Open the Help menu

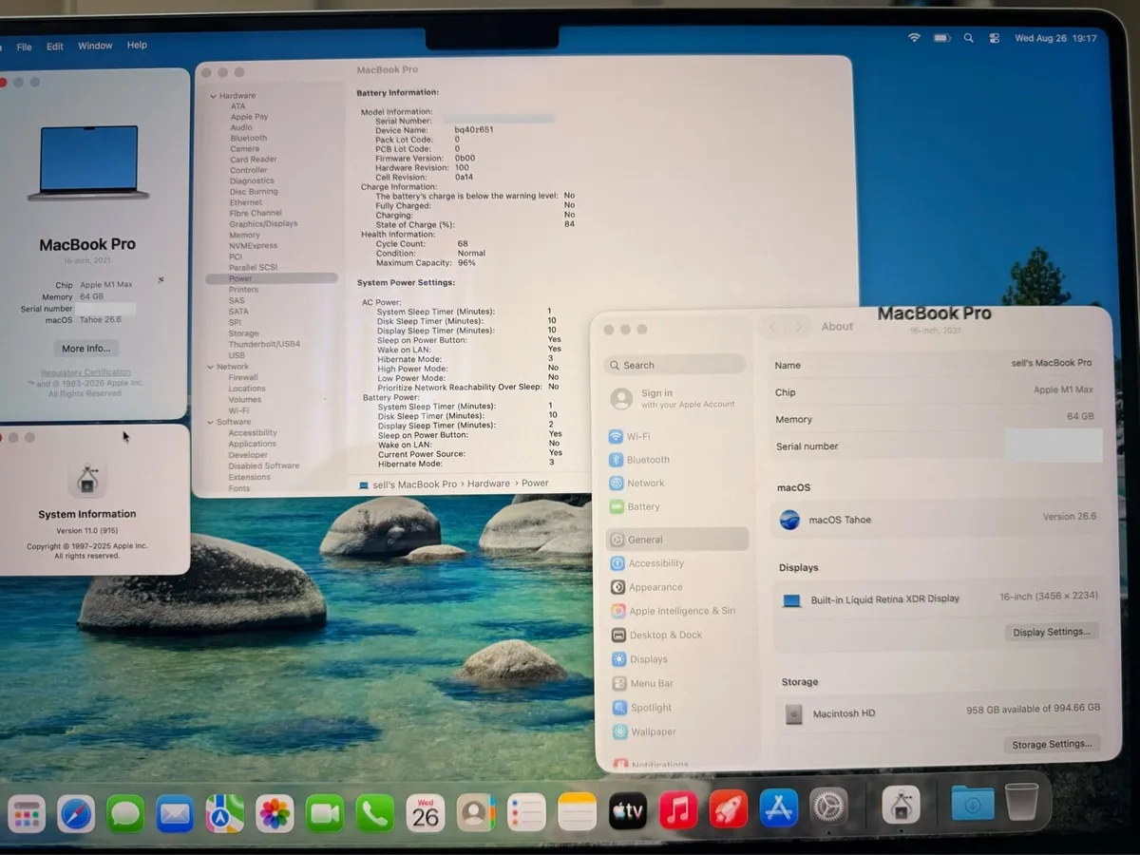click(x=137, y=45)
